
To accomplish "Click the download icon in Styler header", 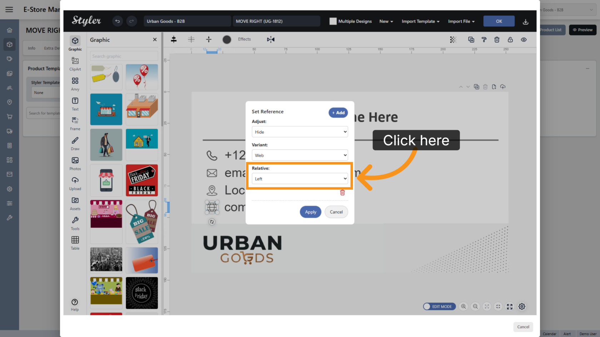I will [x=525, y=22].
